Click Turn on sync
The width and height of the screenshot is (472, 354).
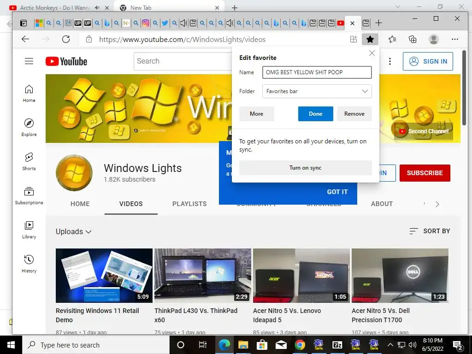(x=305, y=168)
